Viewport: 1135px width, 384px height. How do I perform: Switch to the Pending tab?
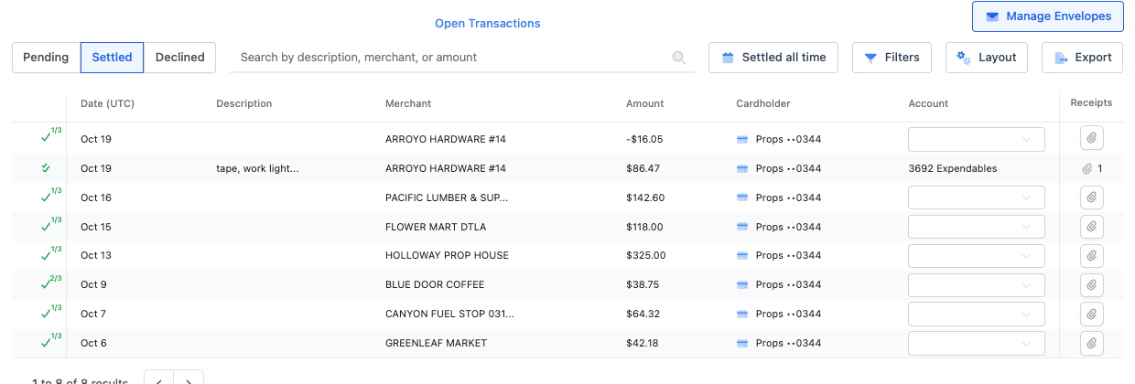click(x=46, y=58)
